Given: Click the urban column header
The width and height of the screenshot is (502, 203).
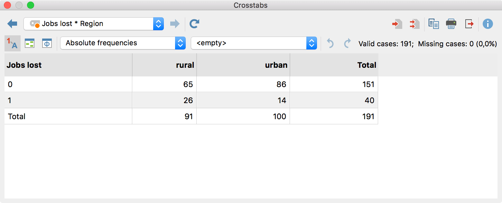Looking at the screenshot, I should [243, 65].
